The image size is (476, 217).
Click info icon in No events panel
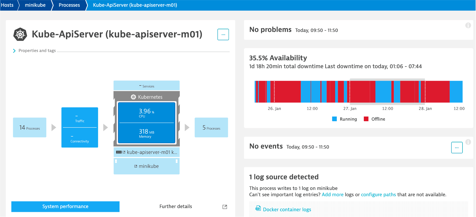coord(468,142)
